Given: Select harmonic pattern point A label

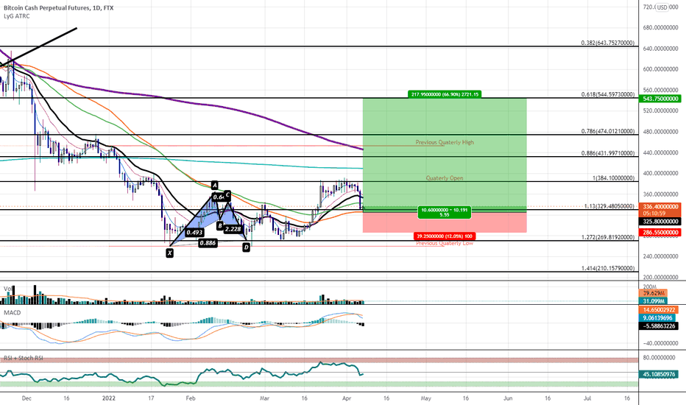Looking at the screenshot, I should (214, 186).
